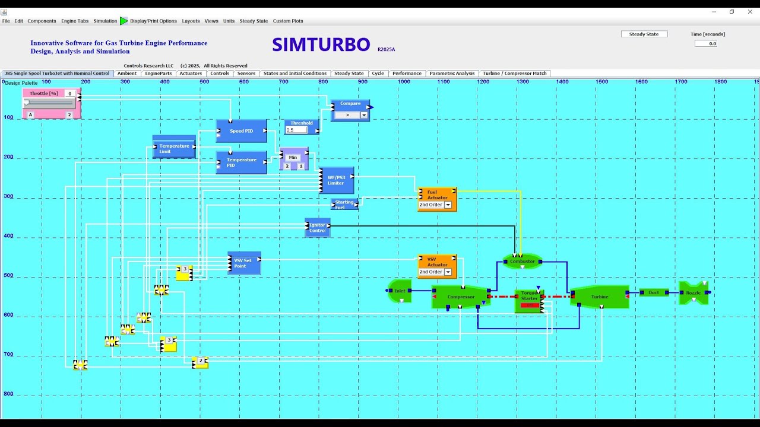Select the Starting Fuel block

coord(344,205)
